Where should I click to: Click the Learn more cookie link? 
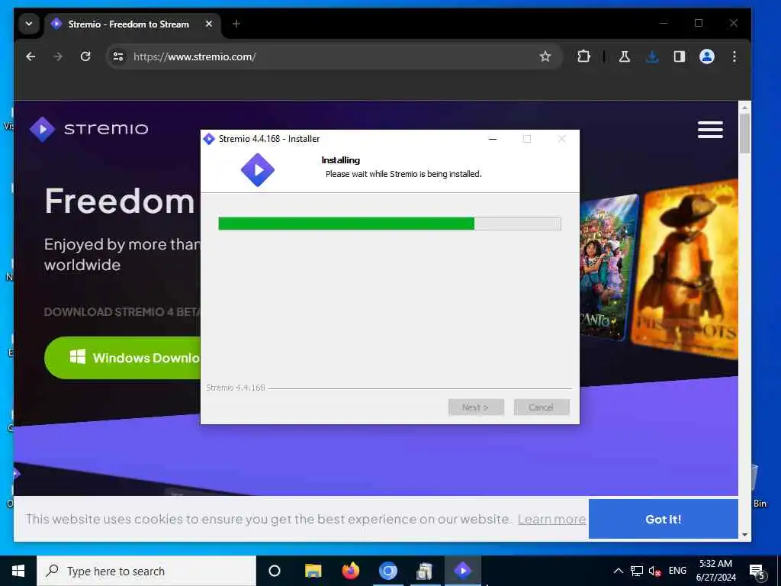(x=551, y=519)
